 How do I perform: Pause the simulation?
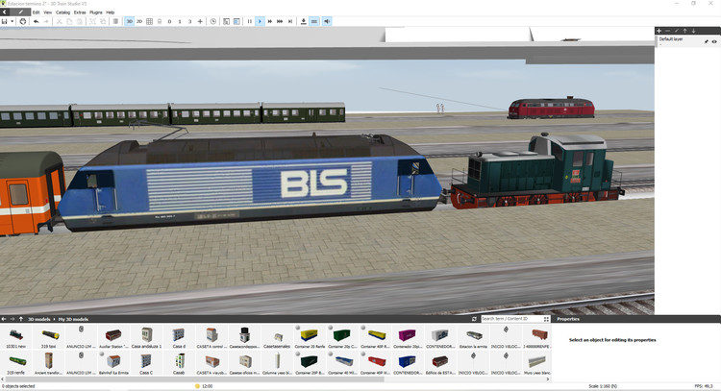pyautogui.click(x=250, y=21)
